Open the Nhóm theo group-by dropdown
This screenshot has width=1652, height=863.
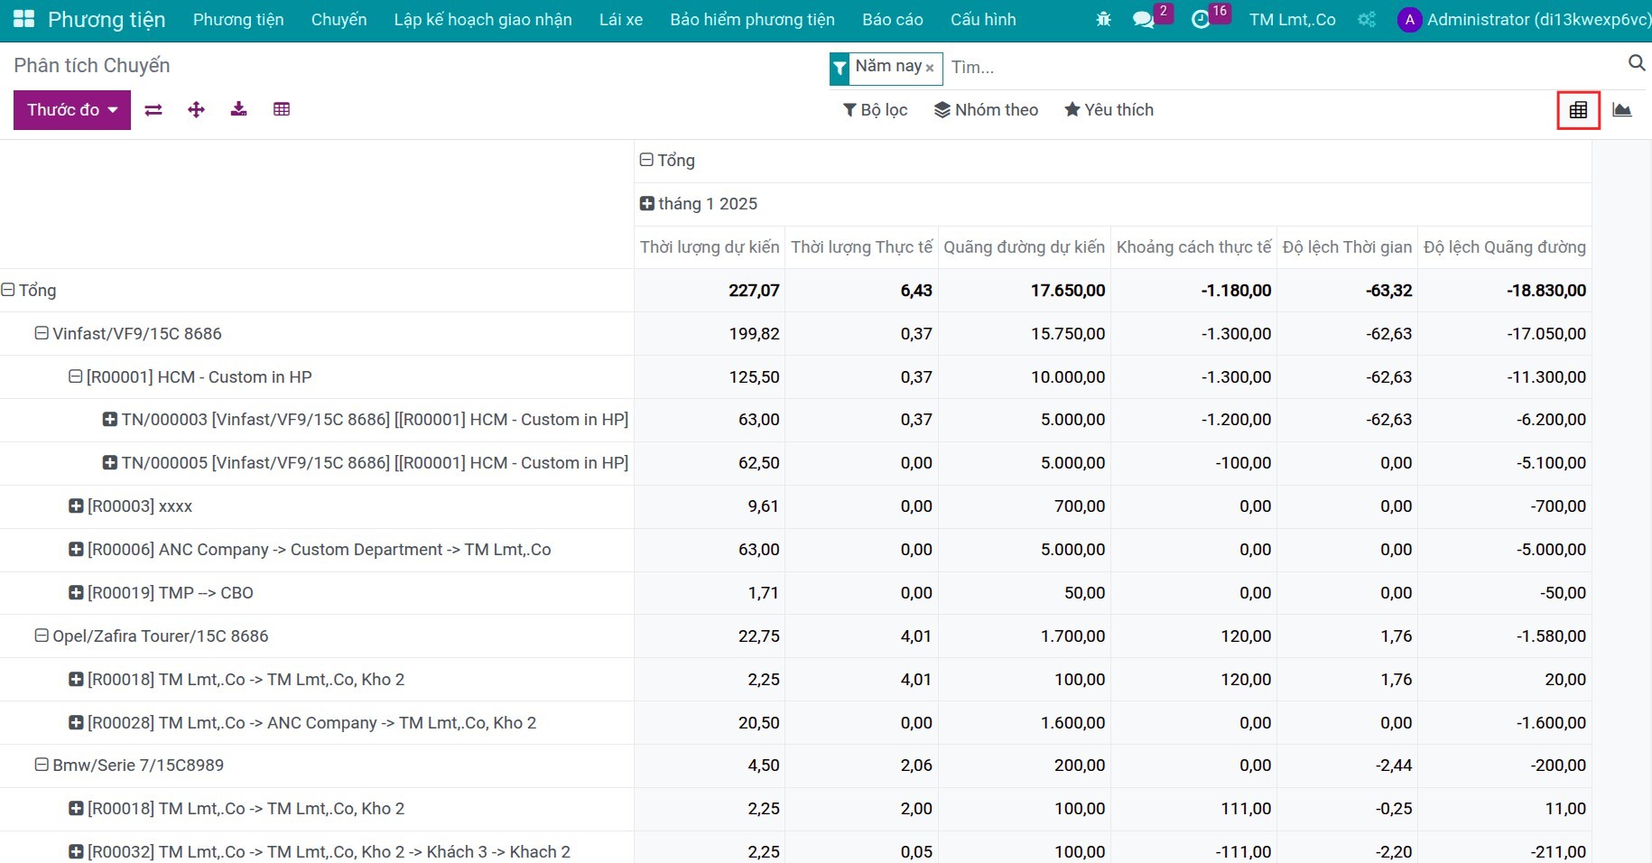click(986, 110)
